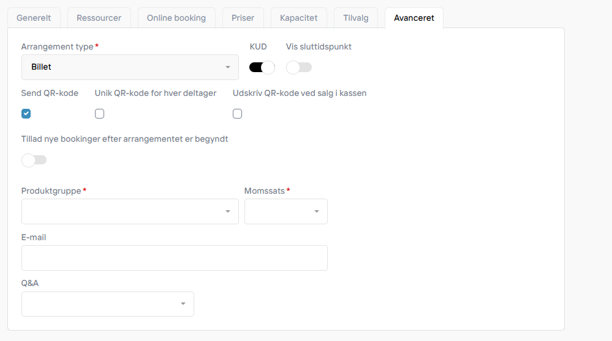
Task: Switch to the Tilvalg tab
Action: tap(355, 18)
